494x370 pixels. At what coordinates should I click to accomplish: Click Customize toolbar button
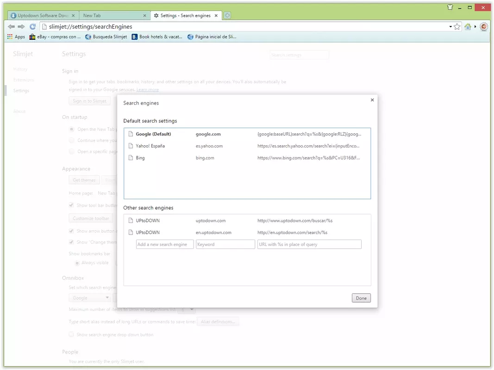tap(91, 218)
